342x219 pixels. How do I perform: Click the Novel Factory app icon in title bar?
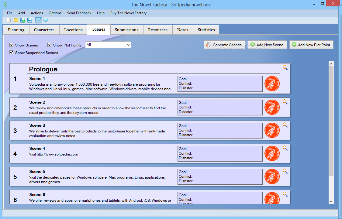pyautogui.click(x=5, y=4)
